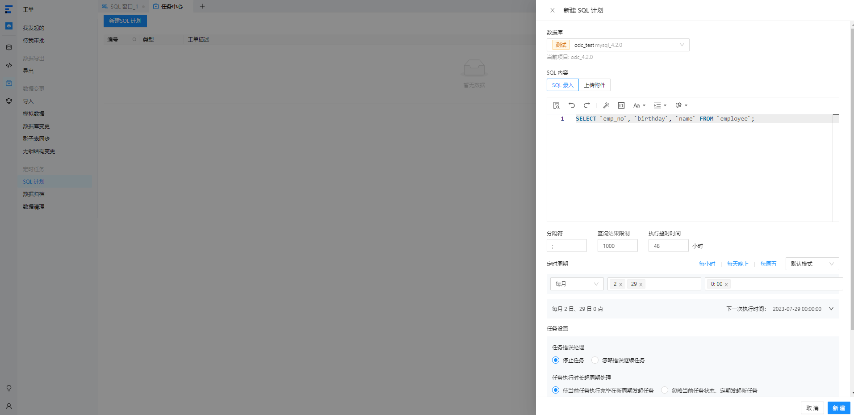Screen dimensions: 854x415
Task: Remove the 0:00 time tag
Action: pyautogui.click(x=726, y=284)
